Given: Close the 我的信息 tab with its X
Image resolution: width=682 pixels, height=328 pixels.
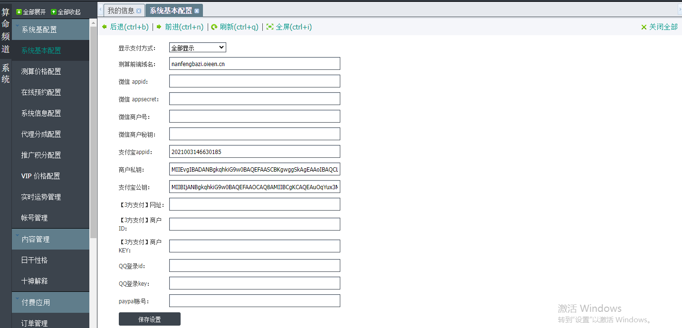Looking at the screenshot, I should tap(139, 11).
